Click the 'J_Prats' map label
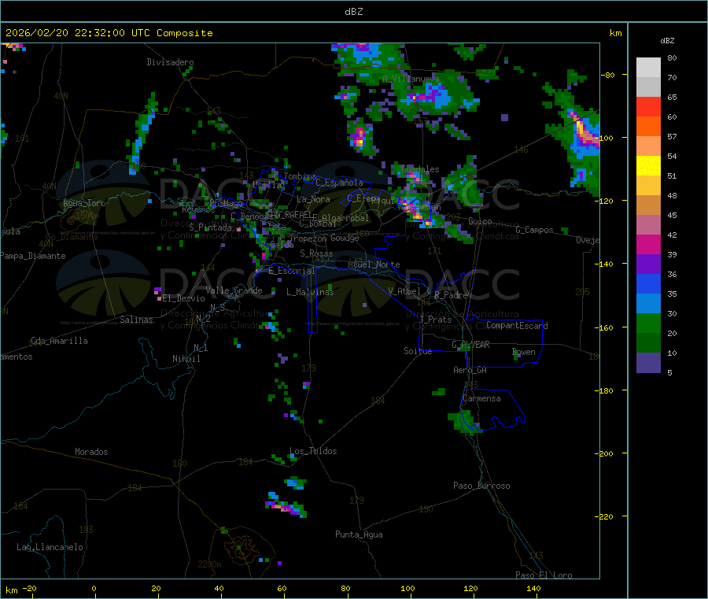The width and height of the screenshot is (708, 599). point(435,320)
